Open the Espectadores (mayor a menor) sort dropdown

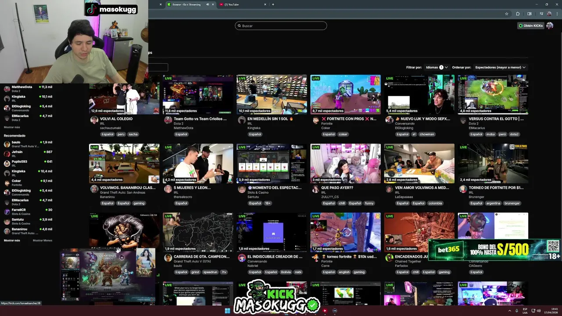(500, 67)
